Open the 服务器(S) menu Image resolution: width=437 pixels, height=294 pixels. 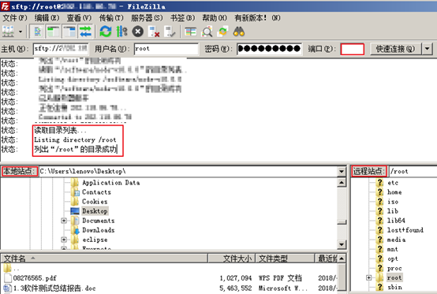click(x=147, y=18)
